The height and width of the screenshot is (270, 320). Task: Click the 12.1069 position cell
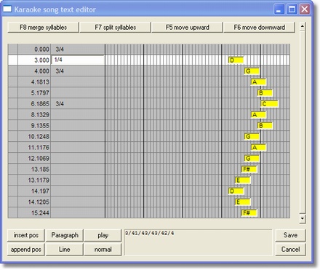coord(34,159)
